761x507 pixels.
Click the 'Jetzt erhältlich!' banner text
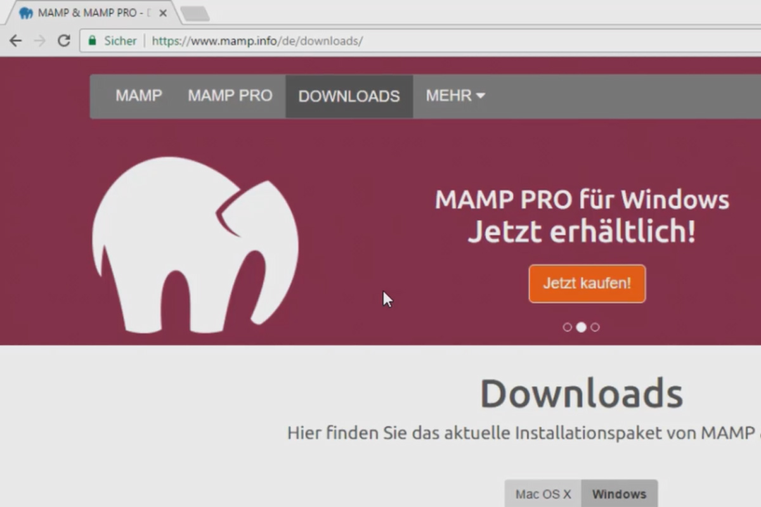click(x=582, y=233)
